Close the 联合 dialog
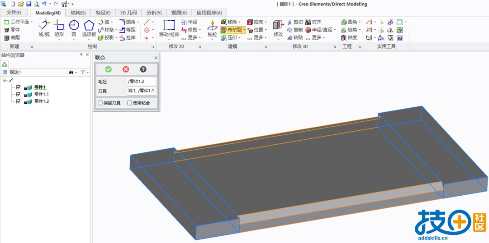Image resolution: width=489 pixels, height=243 pixels. click(x=156, y=58)
